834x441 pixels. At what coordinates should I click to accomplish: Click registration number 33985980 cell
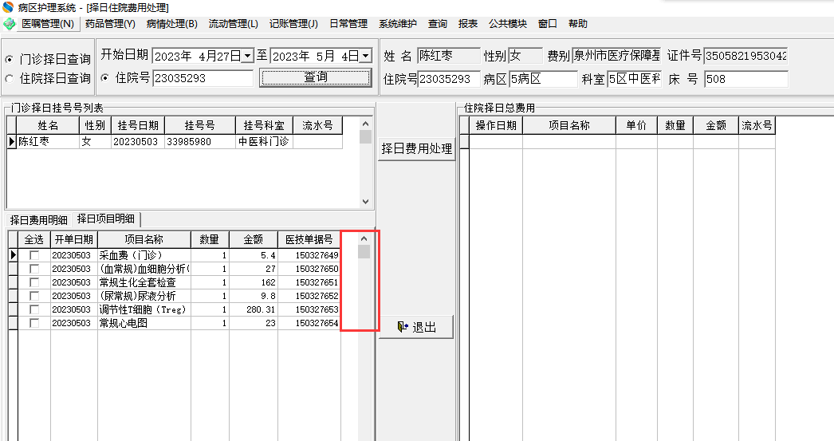200,141
